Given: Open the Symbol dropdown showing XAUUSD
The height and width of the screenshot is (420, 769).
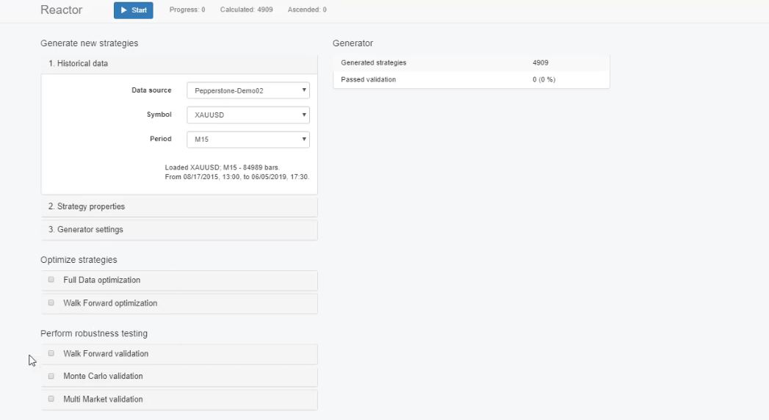Looking at the screenshot, I should click(248, 115).
